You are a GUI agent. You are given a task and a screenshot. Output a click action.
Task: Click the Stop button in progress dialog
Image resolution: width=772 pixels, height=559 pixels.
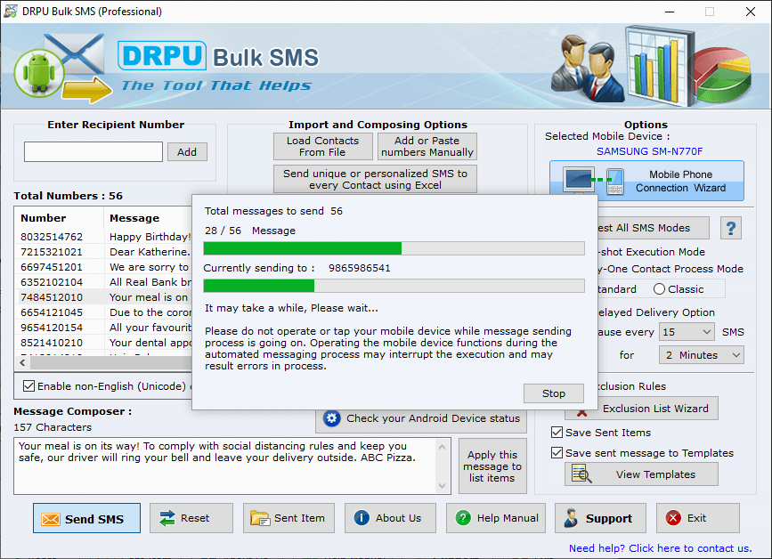(553, 393)
